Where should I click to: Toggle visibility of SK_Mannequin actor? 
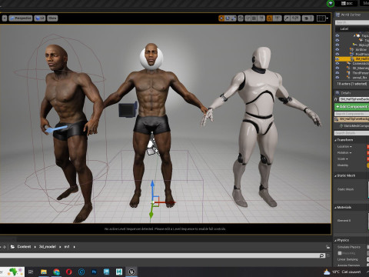point(337,68)
